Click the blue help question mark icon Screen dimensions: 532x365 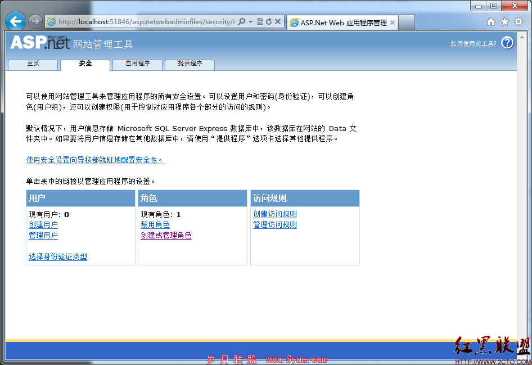(x=507, y=43)
